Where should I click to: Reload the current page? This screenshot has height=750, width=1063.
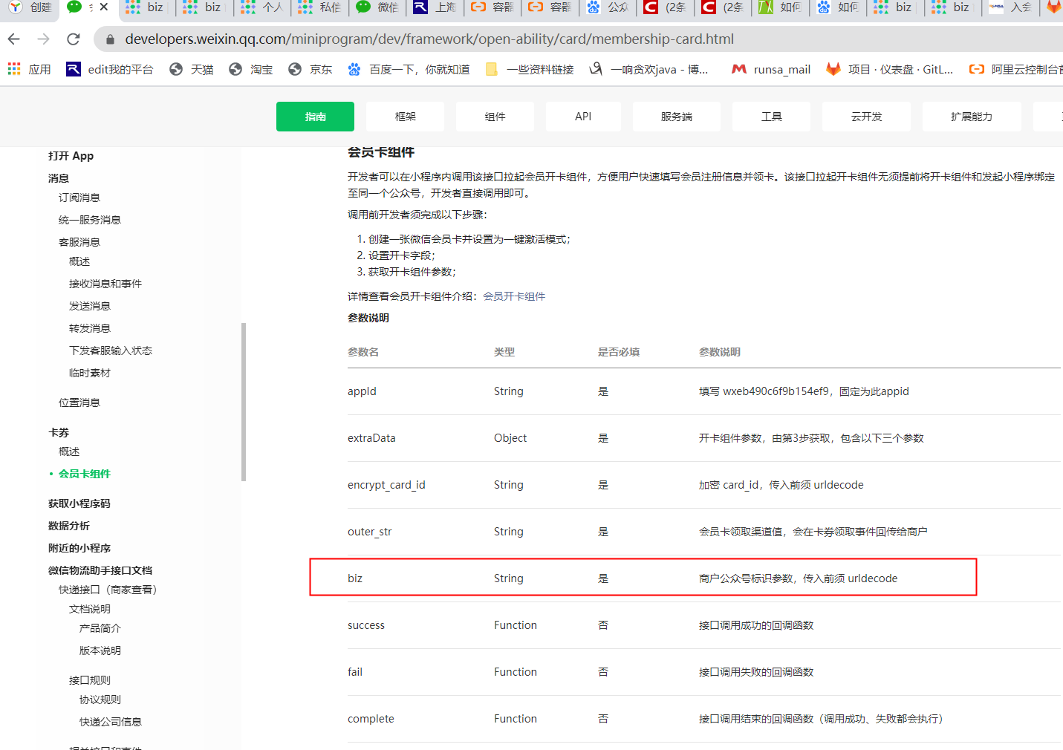click(x=73, y=39)
